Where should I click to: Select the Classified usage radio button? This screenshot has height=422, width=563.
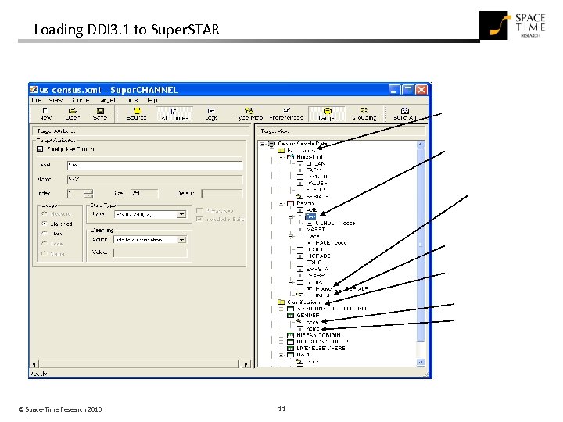45,224
